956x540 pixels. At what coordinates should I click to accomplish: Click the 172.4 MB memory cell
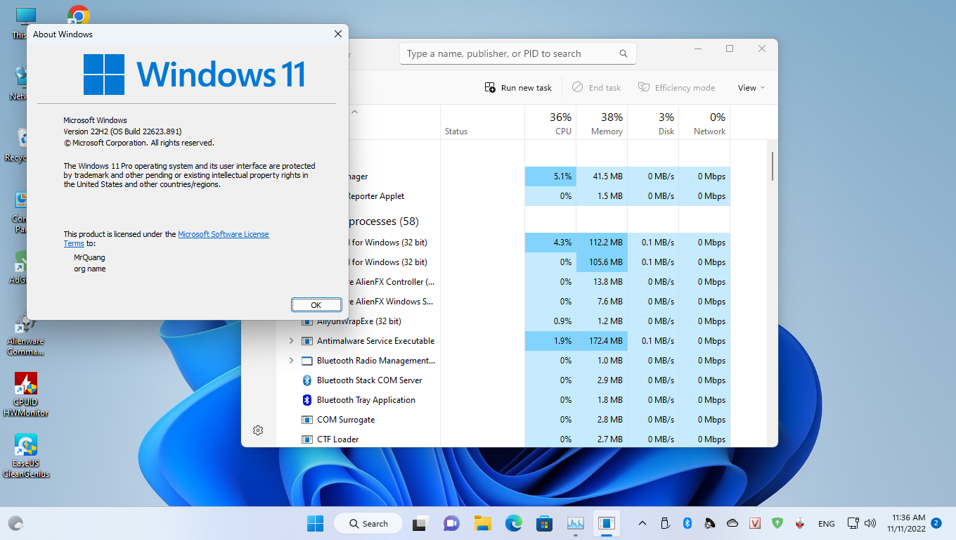pyautogui.click(x=602, y=341)
